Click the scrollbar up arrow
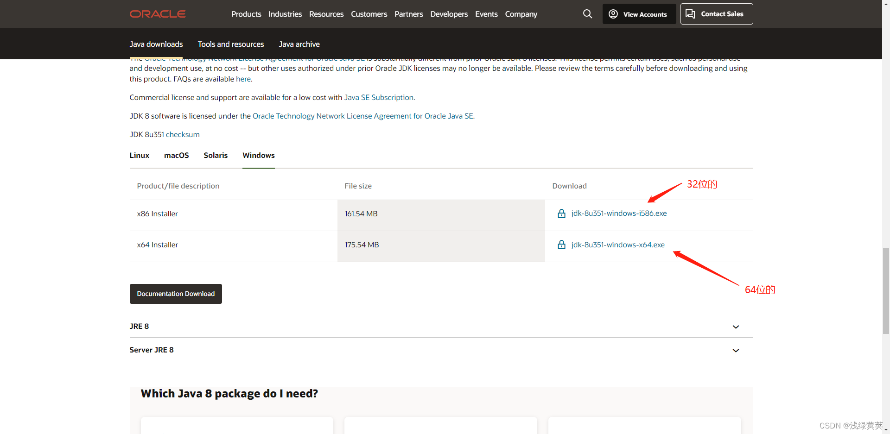 [x=886, y=3]
